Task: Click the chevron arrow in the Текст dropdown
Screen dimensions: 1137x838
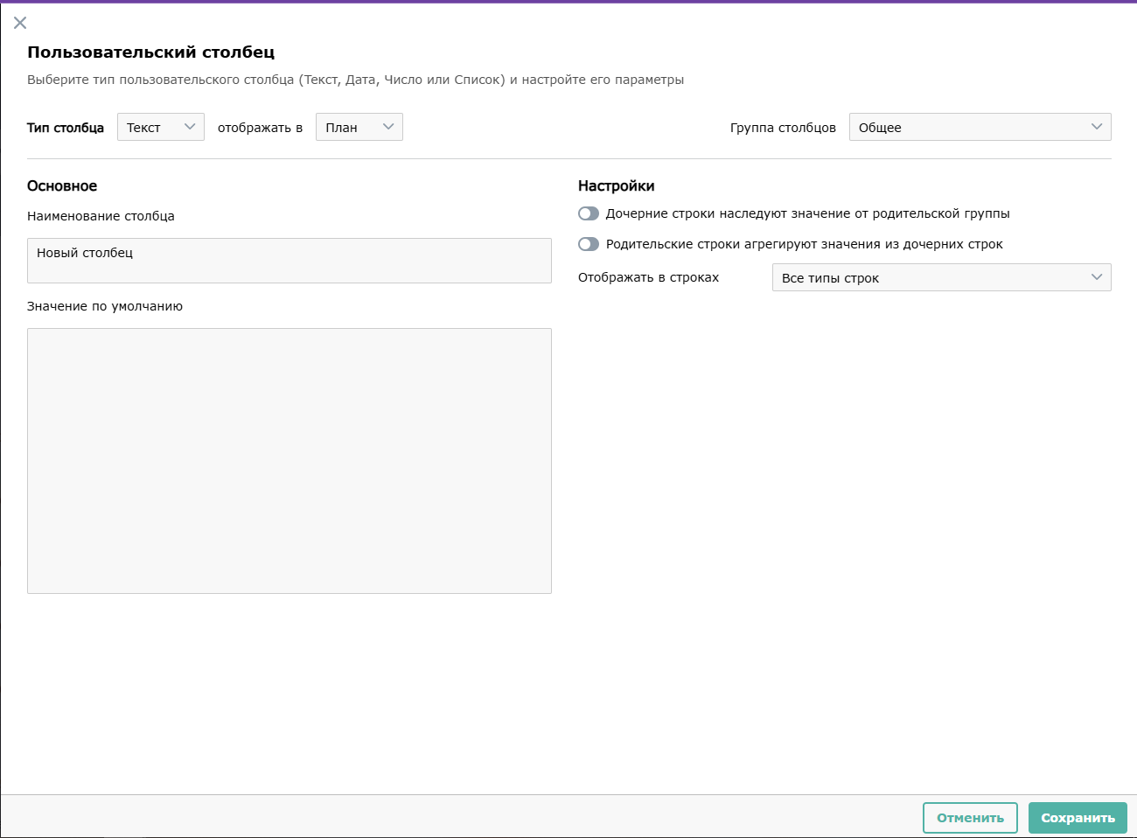Action: coord(190,127)
